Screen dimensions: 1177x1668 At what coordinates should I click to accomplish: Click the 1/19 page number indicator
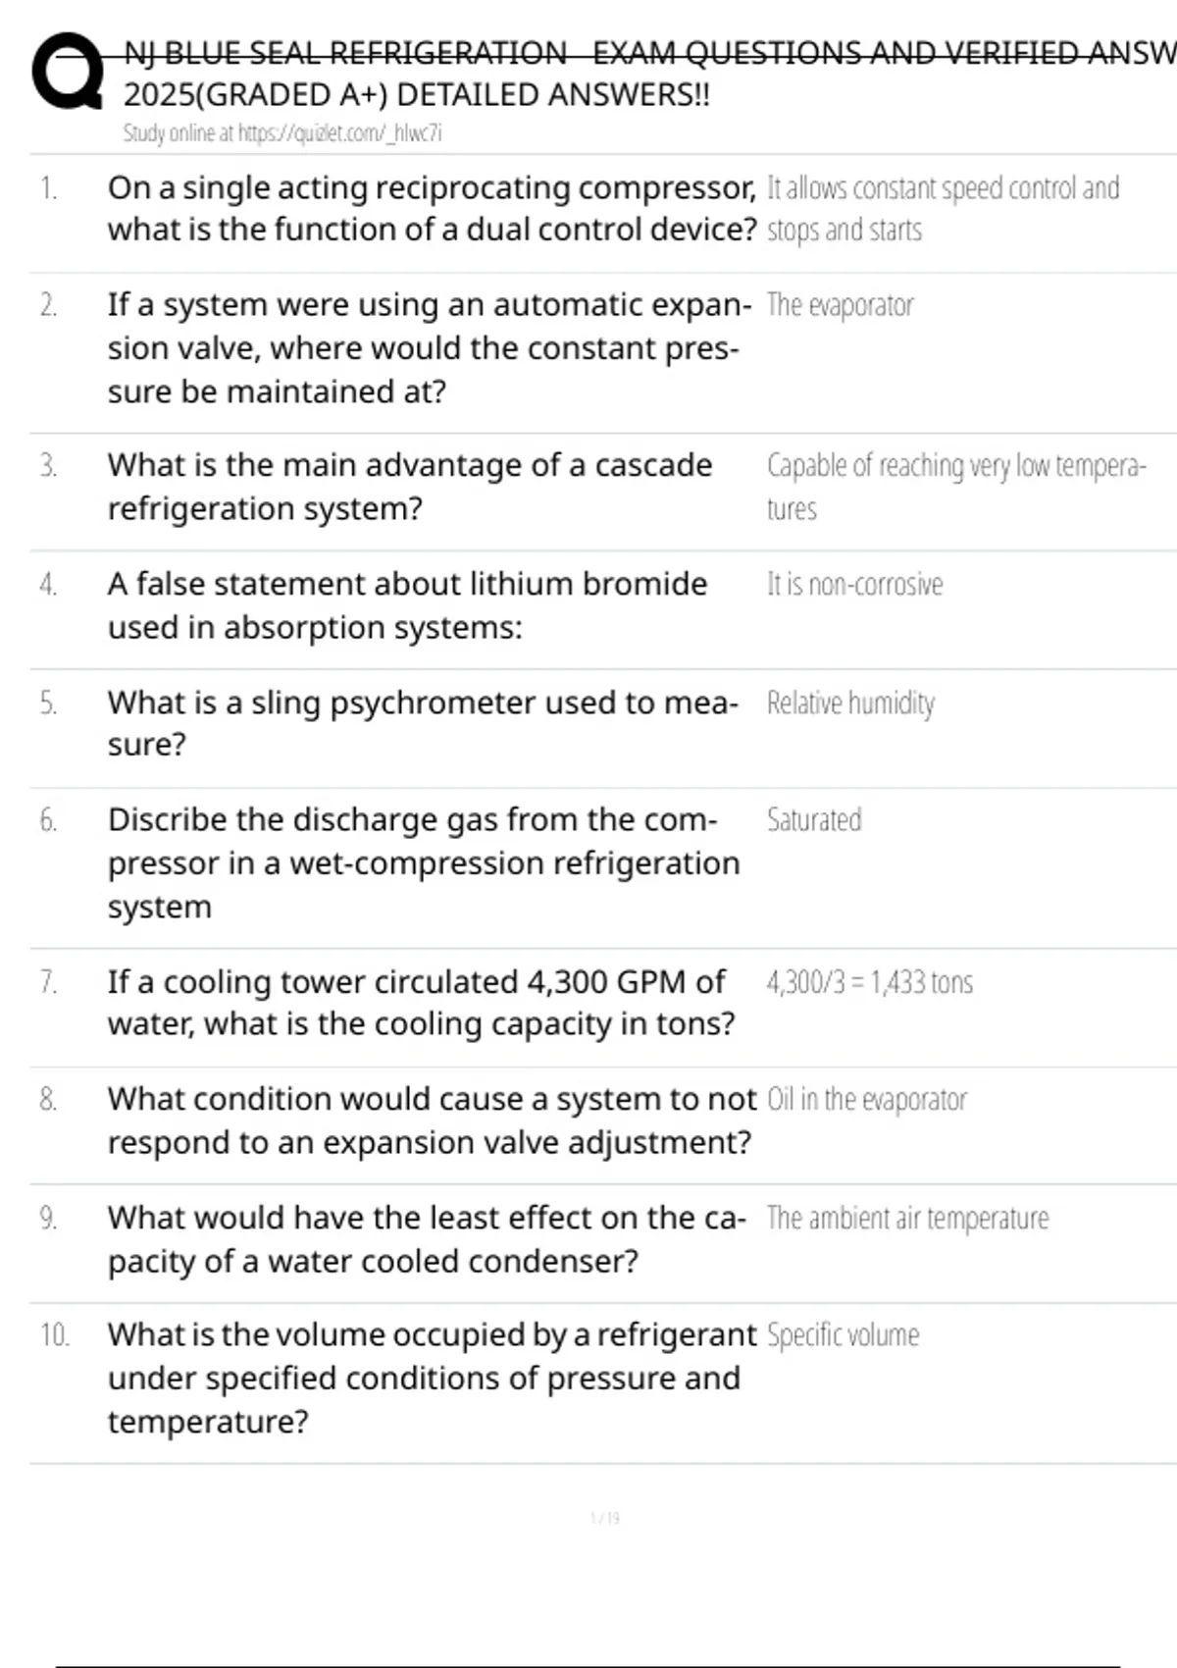point(604,1519)
